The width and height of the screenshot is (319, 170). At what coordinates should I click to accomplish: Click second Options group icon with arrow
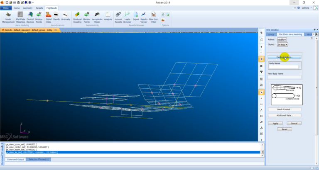168,15
